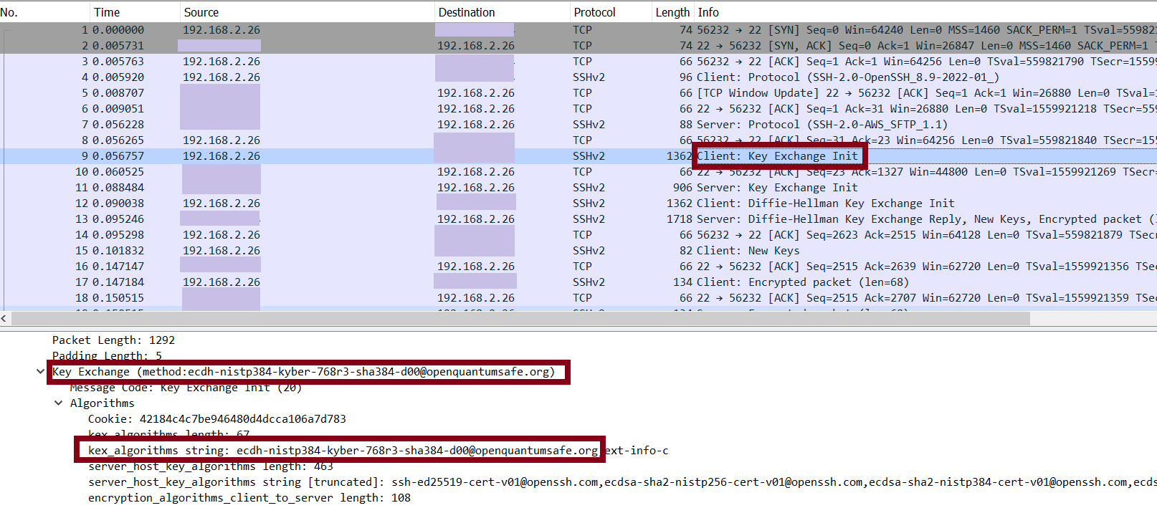Select packet 9, Client Key Exchange Init
Viewport: 1157px width, 508px height.
click(x=578, y=156)
